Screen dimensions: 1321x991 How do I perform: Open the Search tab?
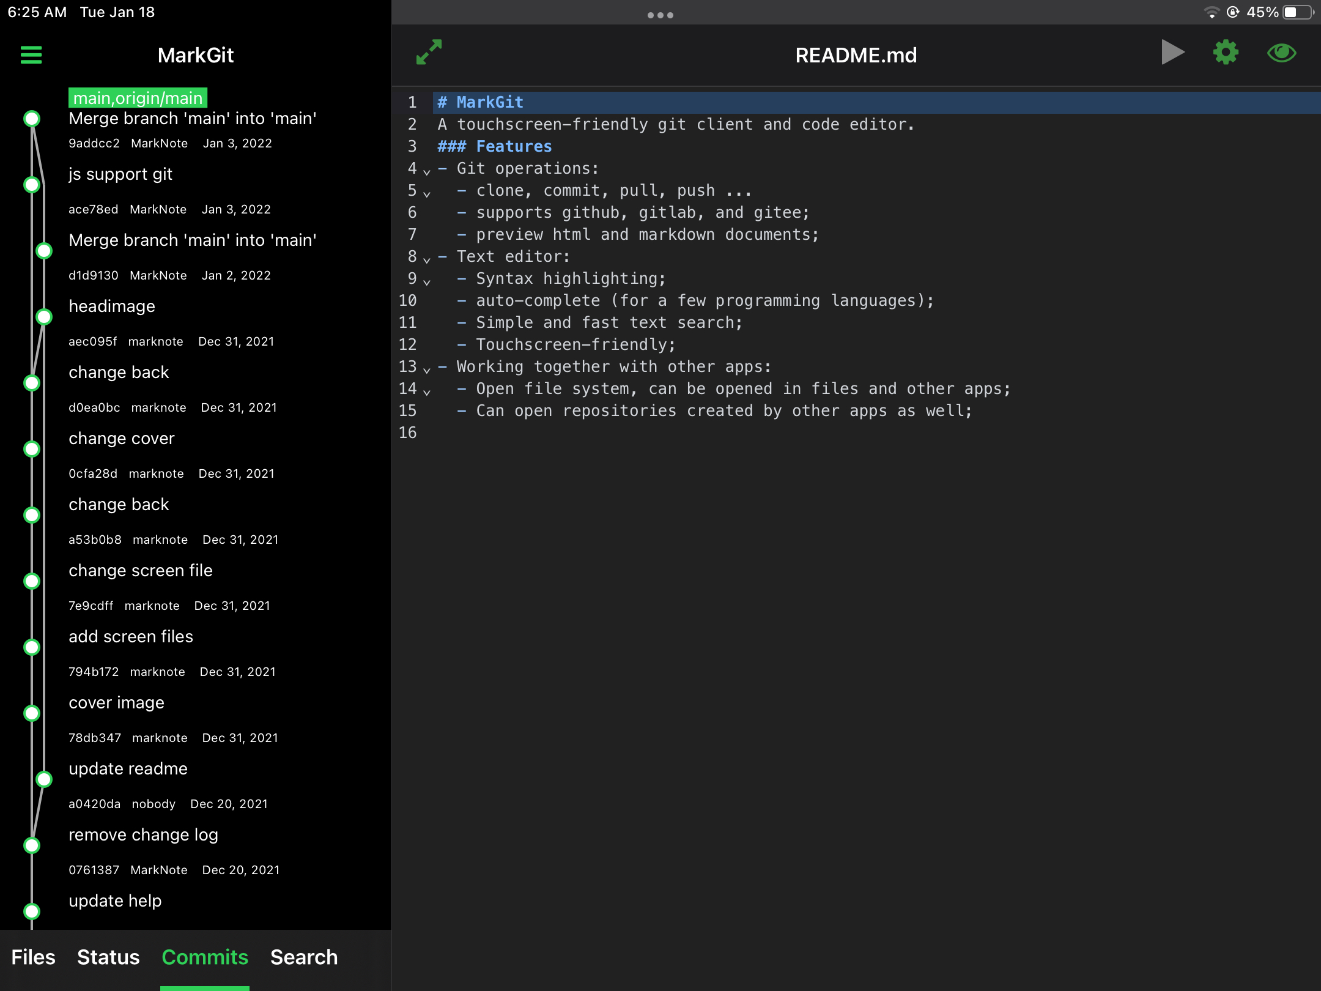304,957
